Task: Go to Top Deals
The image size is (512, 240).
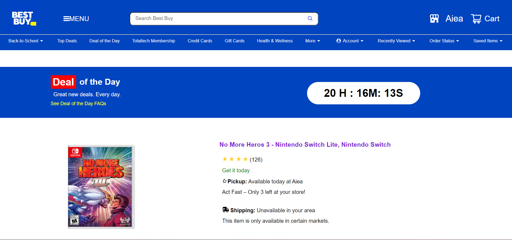Action: click(67, 41)
